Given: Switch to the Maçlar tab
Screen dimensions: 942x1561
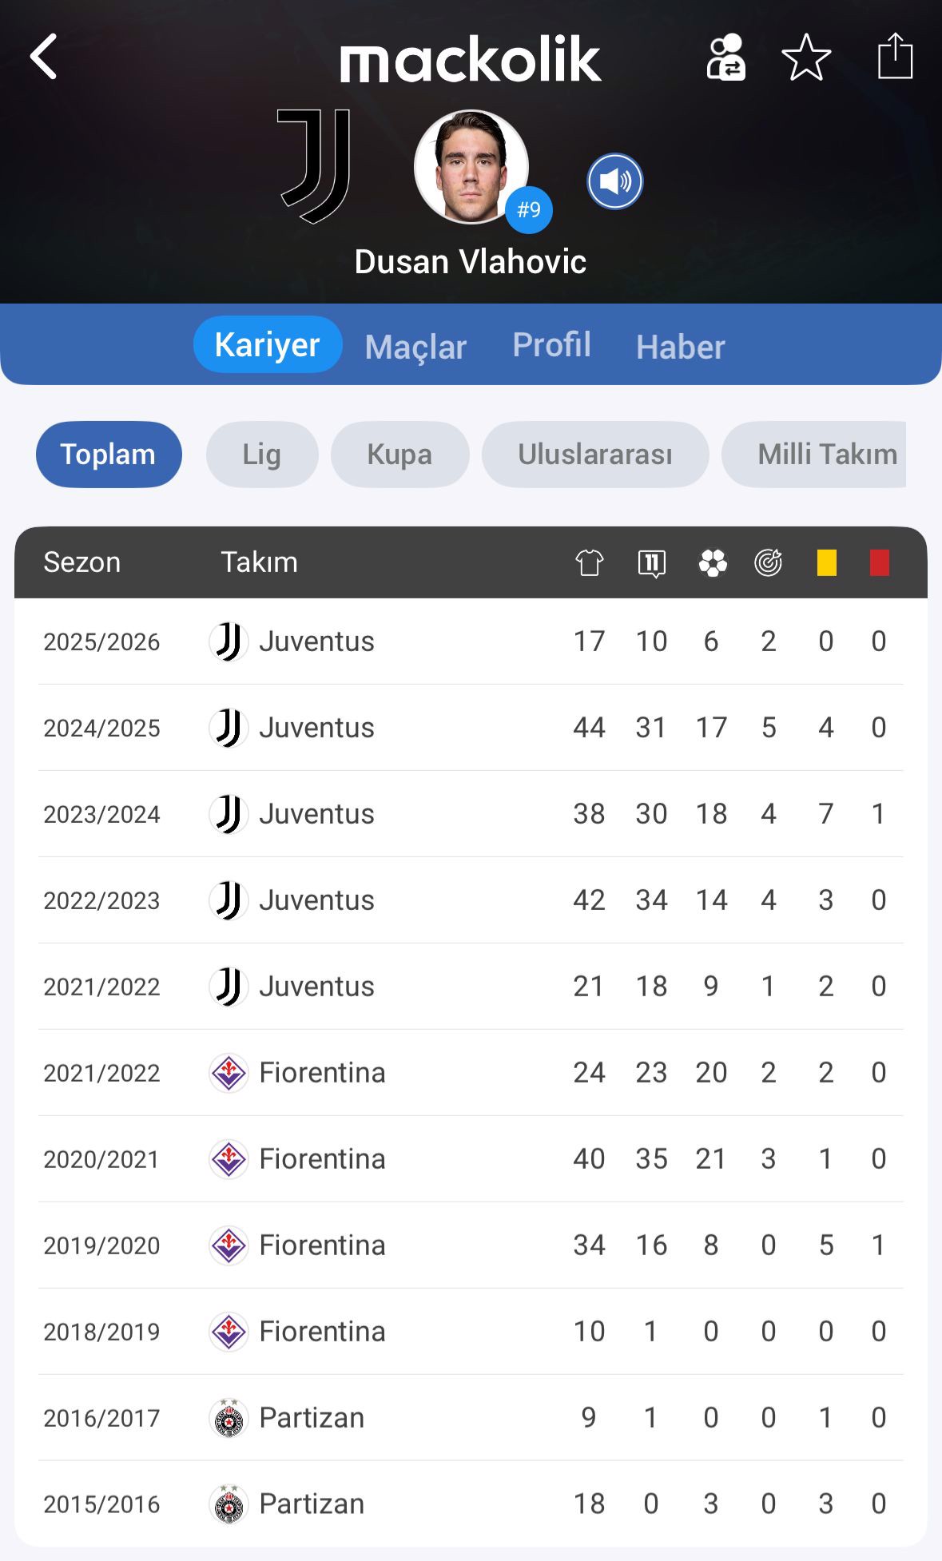Looking at the screenshot, I should click(x=415, y=347).
